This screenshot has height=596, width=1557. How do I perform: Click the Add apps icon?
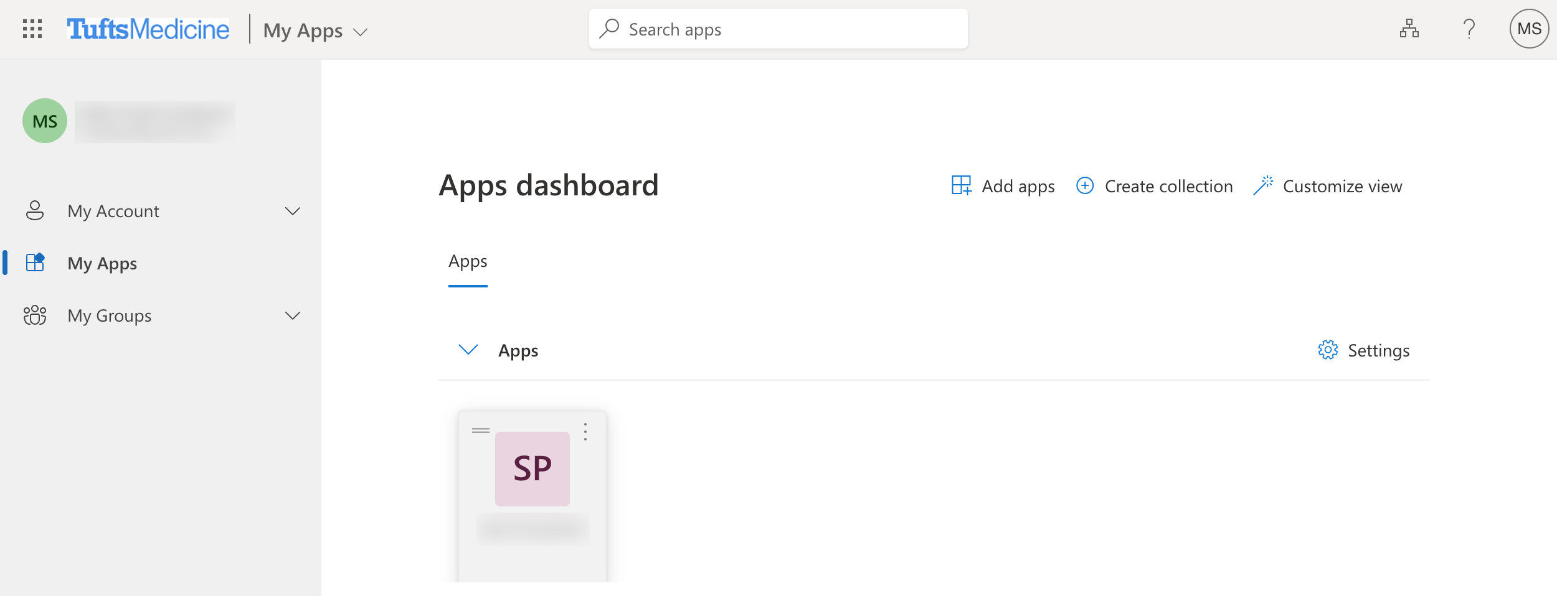pos(960,185)
